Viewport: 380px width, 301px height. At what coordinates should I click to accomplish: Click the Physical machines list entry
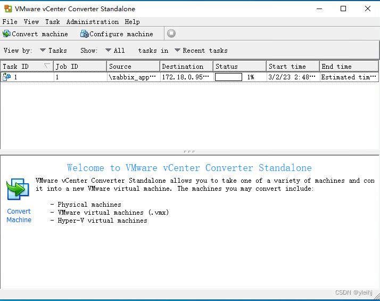tap(89, 205)
